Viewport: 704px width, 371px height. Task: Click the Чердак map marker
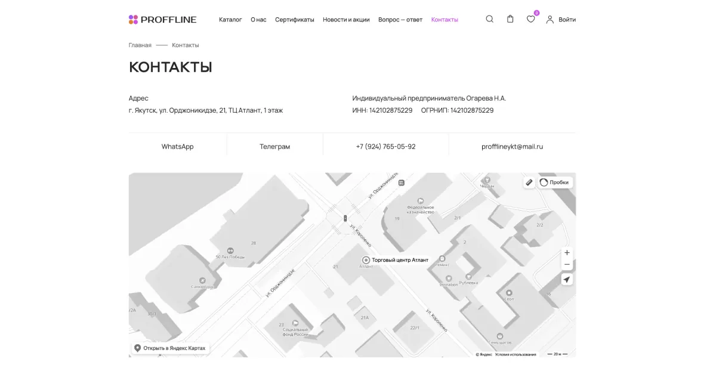tap(487, 180)
